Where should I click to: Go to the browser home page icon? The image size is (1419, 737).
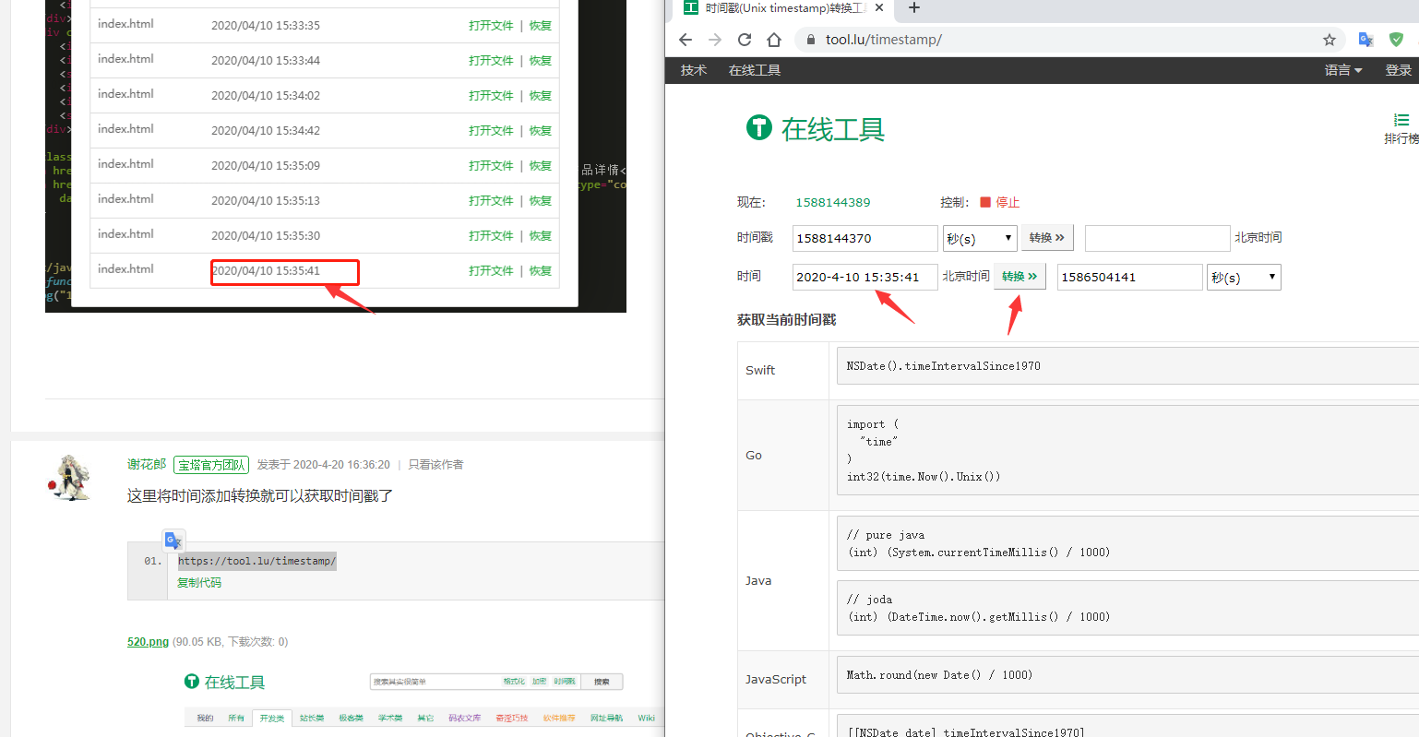pyautogui.click(x=774, y=40)
